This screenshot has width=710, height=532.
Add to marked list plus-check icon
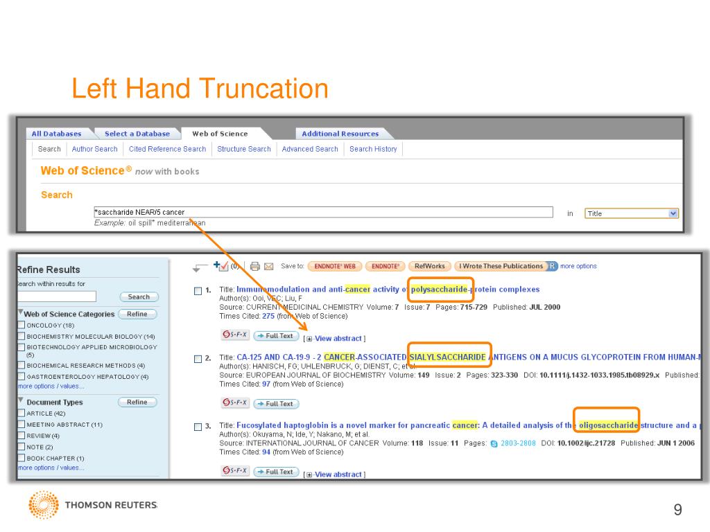tap(220, 266)
